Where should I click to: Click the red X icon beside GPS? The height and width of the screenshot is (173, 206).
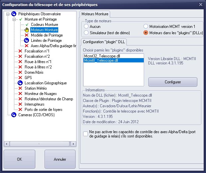tap(21, 78)
